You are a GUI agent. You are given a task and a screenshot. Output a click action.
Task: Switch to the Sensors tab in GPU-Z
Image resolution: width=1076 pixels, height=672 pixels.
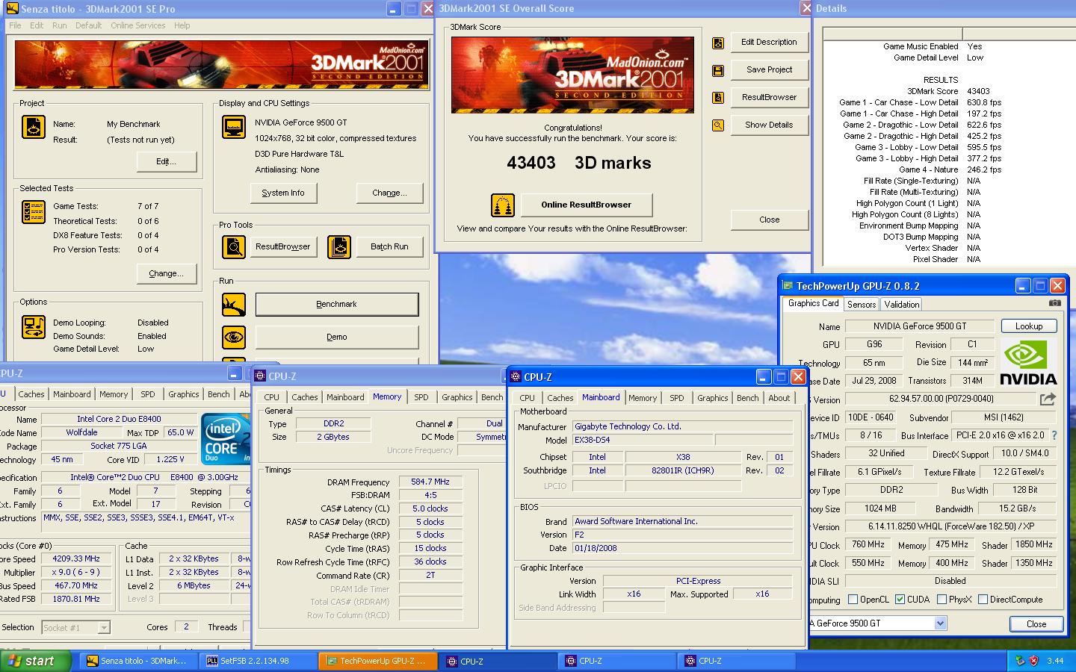862,304
